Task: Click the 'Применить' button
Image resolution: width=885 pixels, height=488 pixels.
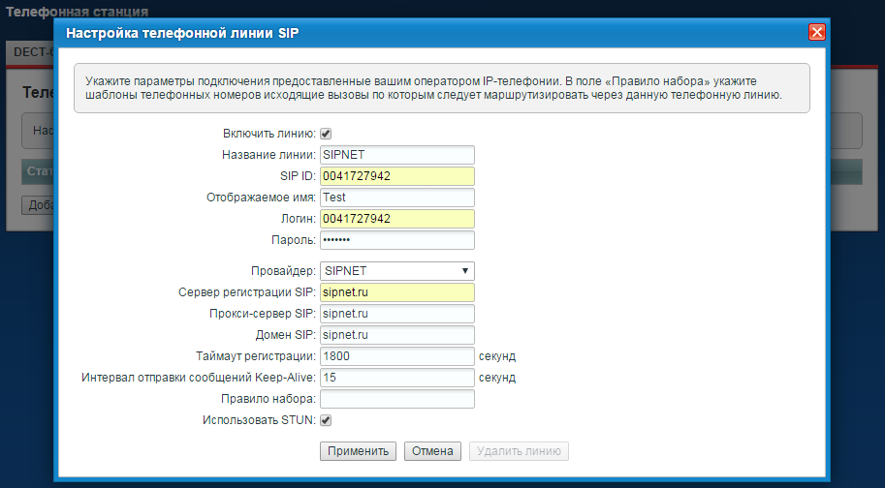Action: (358, 451)
